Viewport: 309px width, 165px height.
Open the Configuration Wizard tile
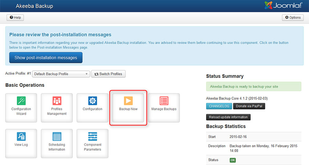pyautogui.click(x=21, y=108)
